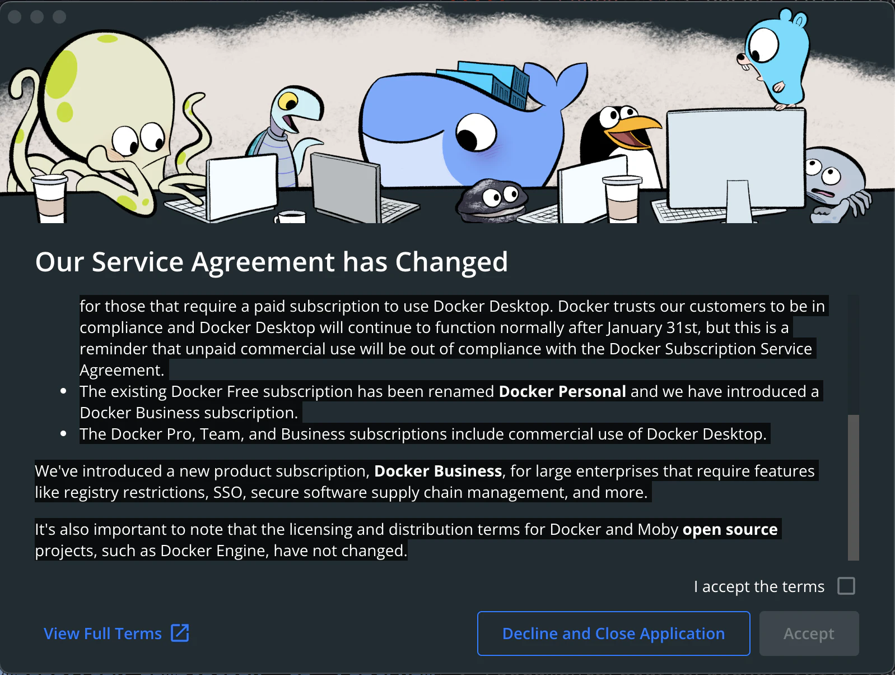The width and height of the screenshot is (895, 675).
Task: Click the agreement text scrollbar thumb
Action: pos(853,487)
